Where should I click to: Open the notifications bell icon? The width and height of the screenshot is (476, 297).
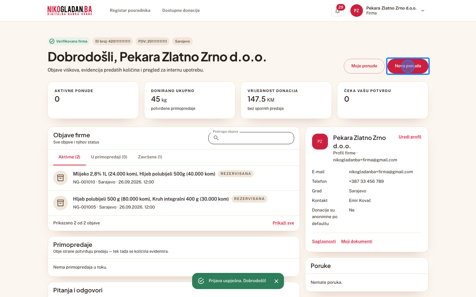tap(337, 11)
